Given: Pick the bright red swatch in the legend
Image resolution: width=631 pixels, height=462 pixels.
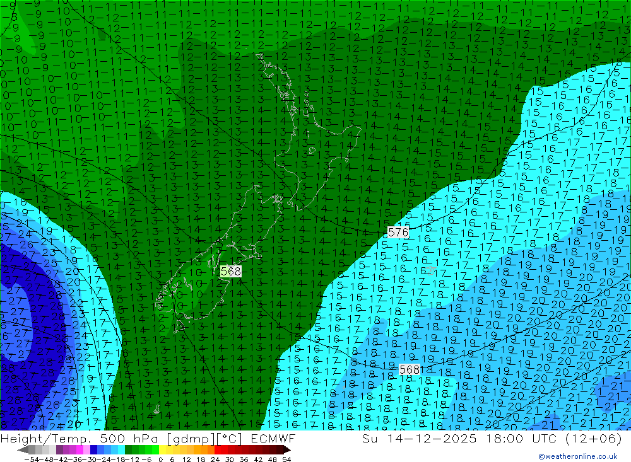Looking at the screenshot, I should coord(218,450).
